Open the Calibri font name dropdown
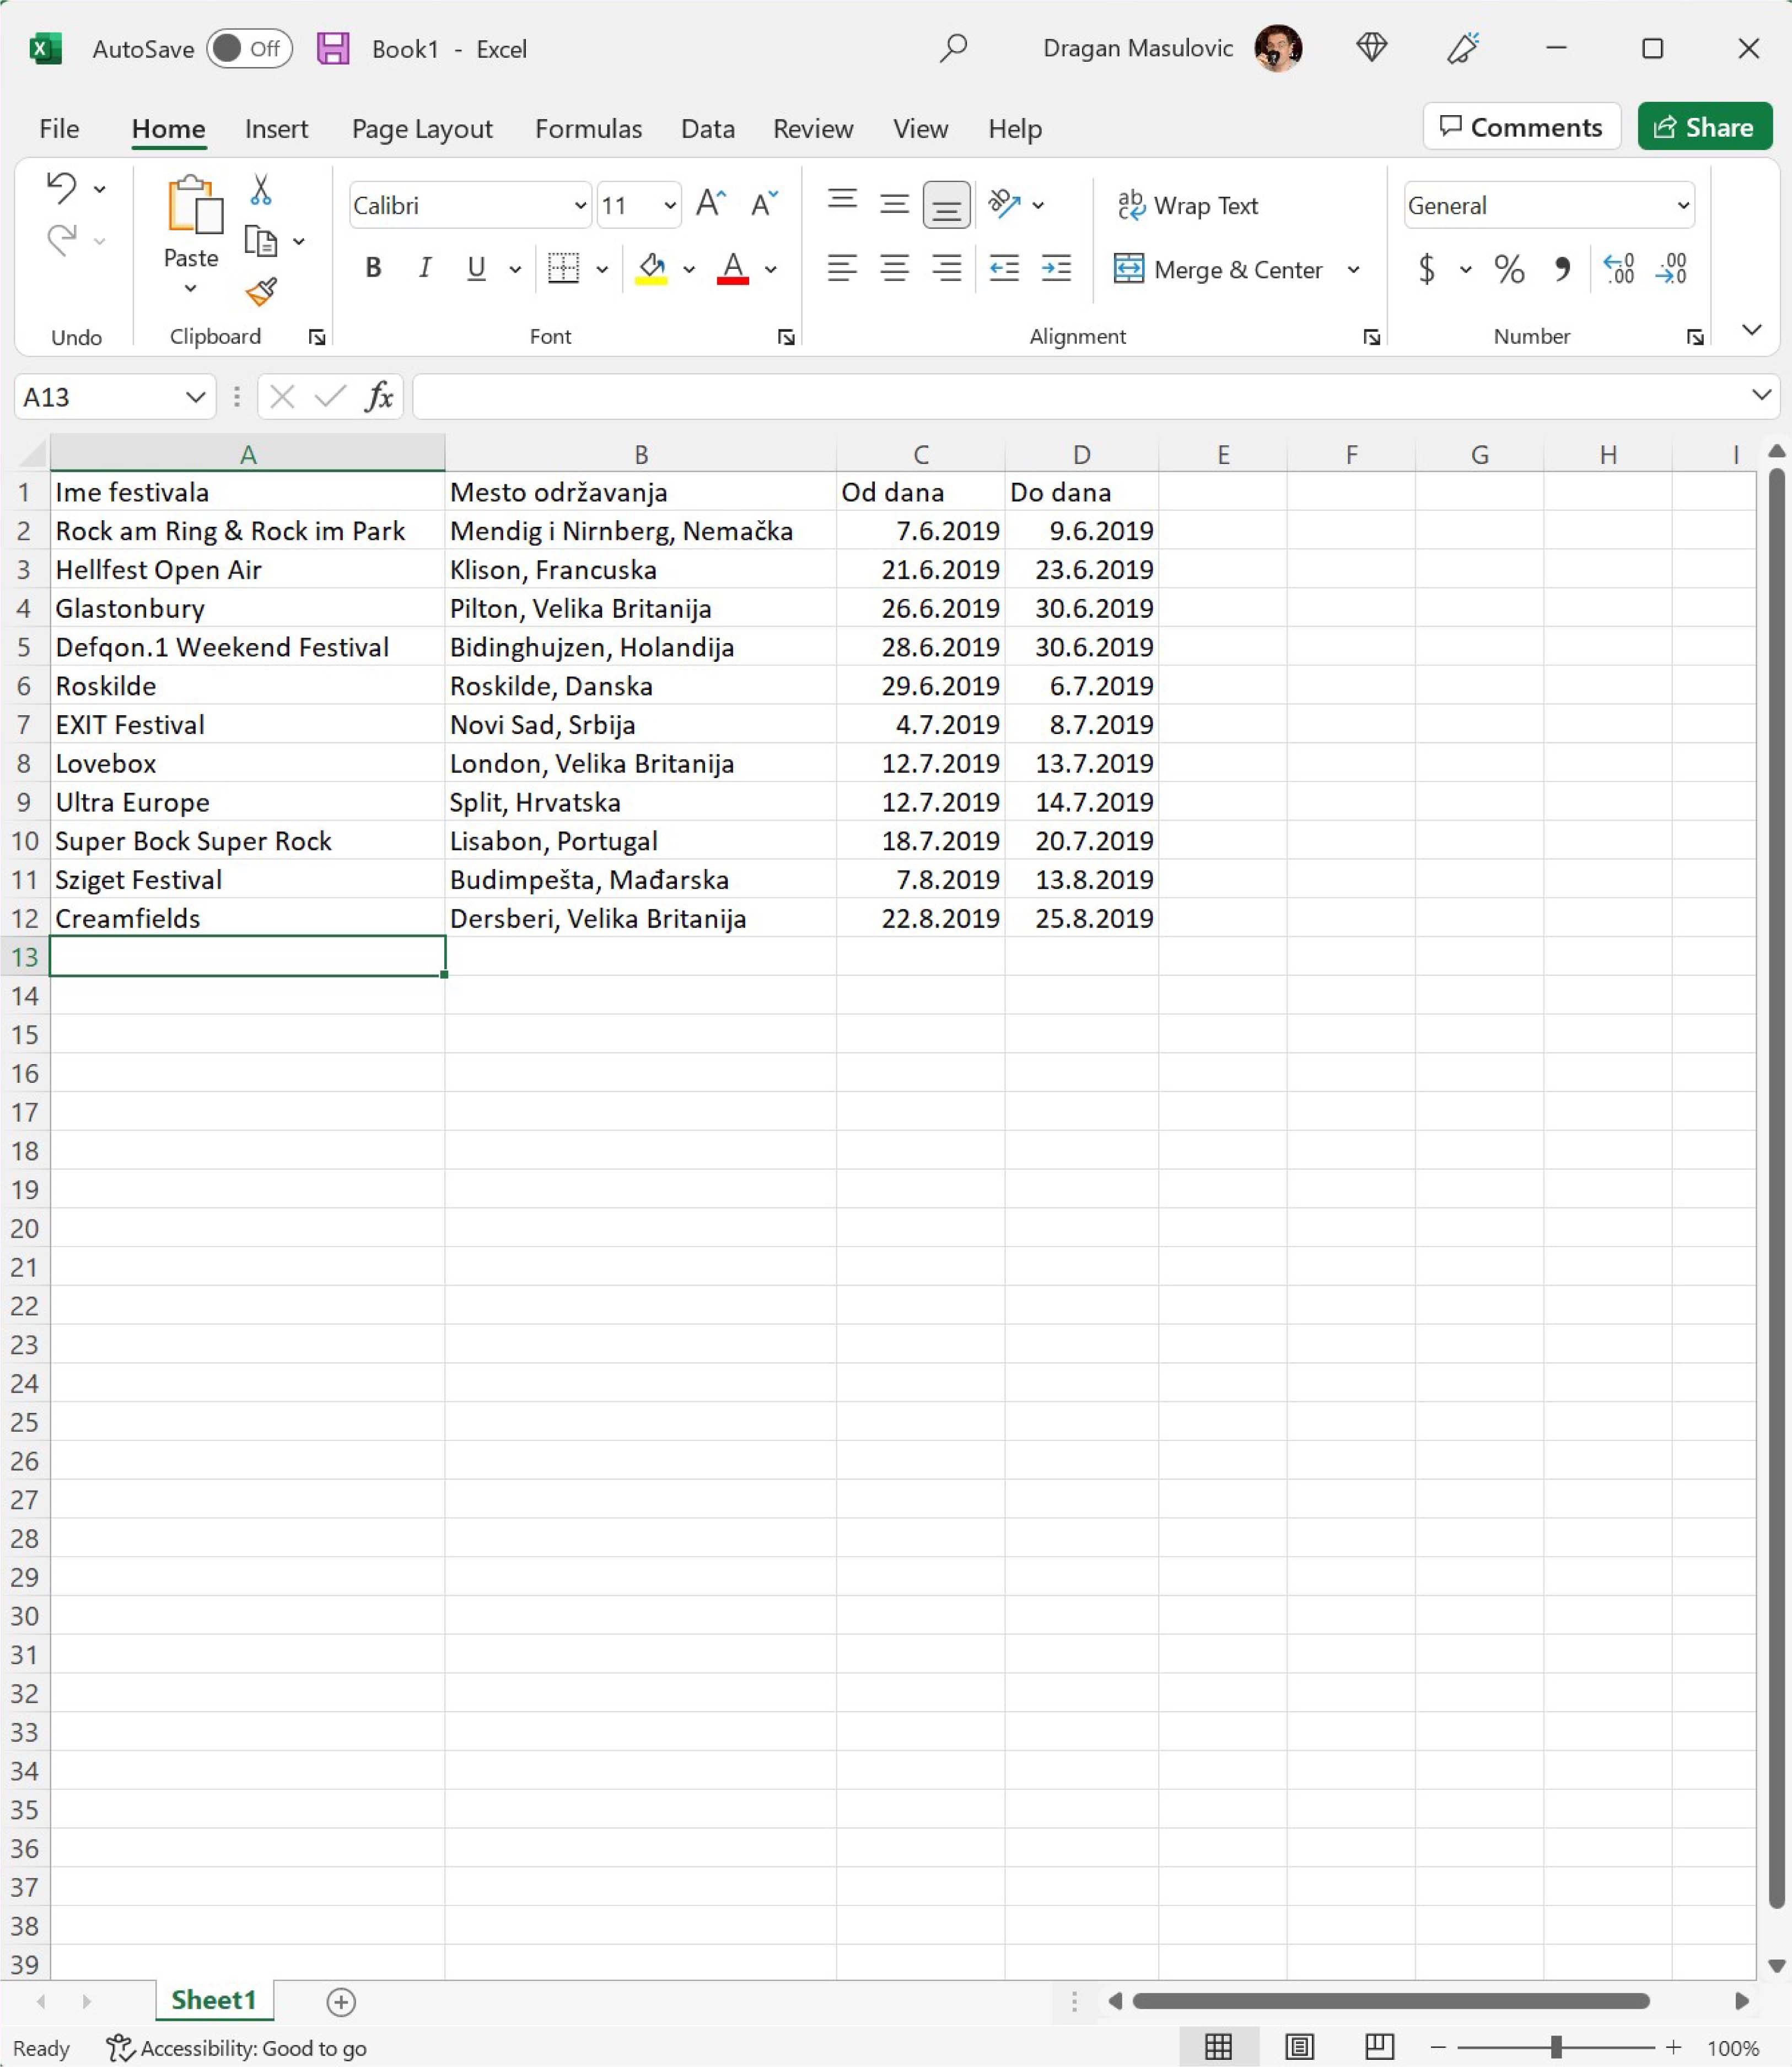 coord(579,206)
